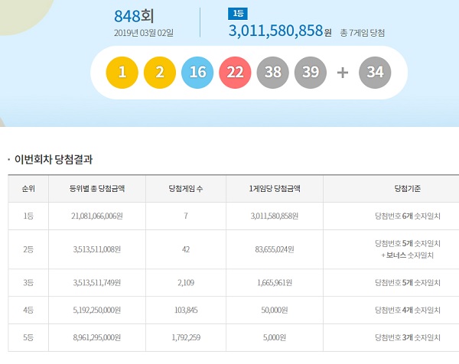
Task: Click total prize 8,961,295,000원 cell
Action: (97, 337)
